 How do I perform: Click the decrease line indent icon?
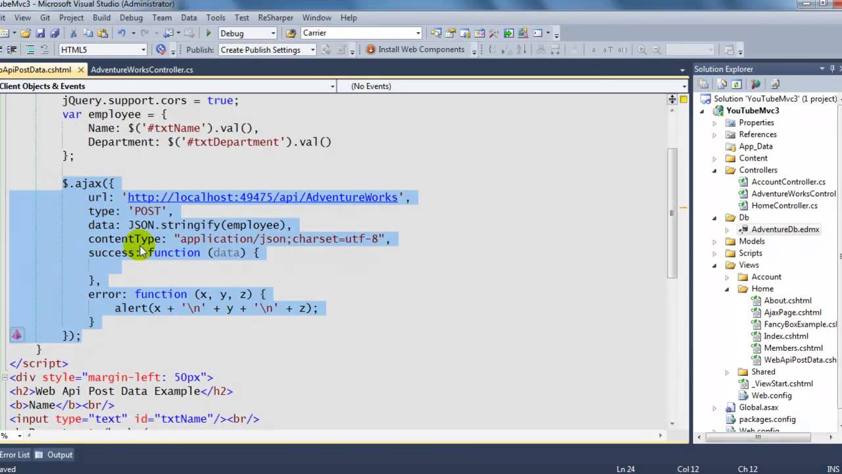(x=12, y=49)
